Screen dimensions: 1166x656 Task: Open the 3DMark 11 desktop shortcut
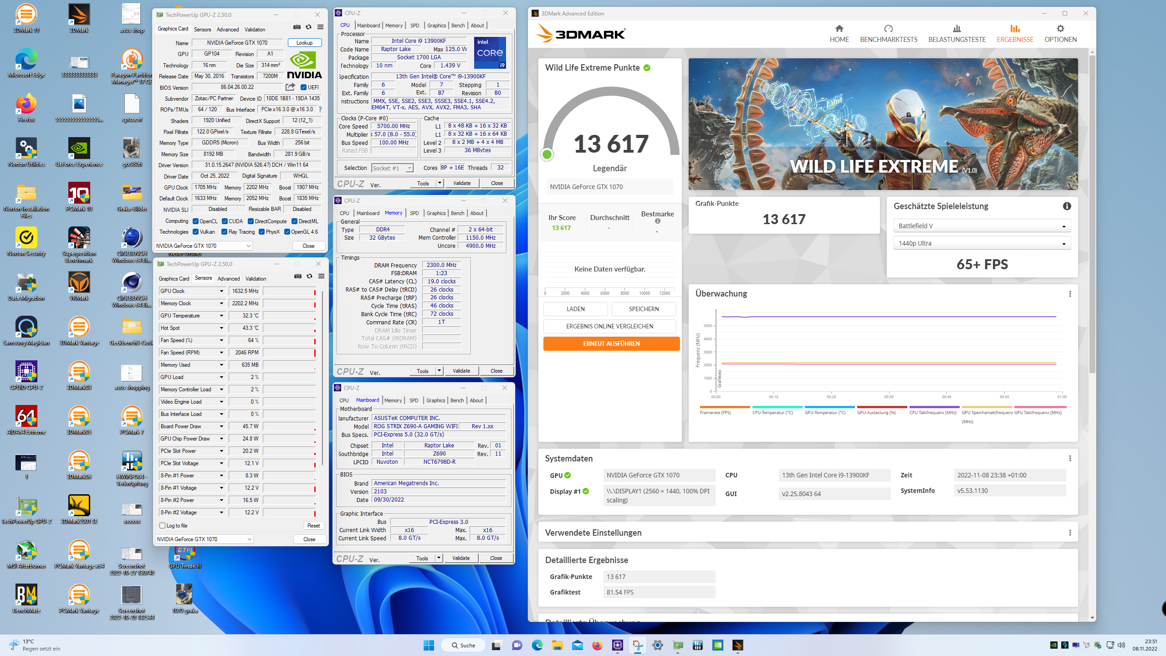[x=26, y=19]
